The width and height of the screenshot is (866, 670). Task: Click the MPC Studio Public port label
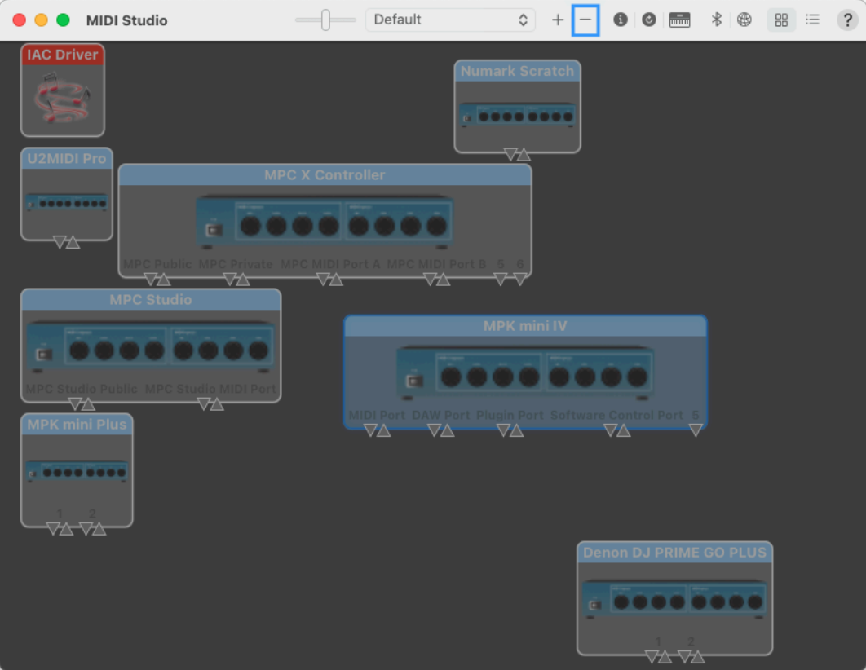(x=82, y=389)
